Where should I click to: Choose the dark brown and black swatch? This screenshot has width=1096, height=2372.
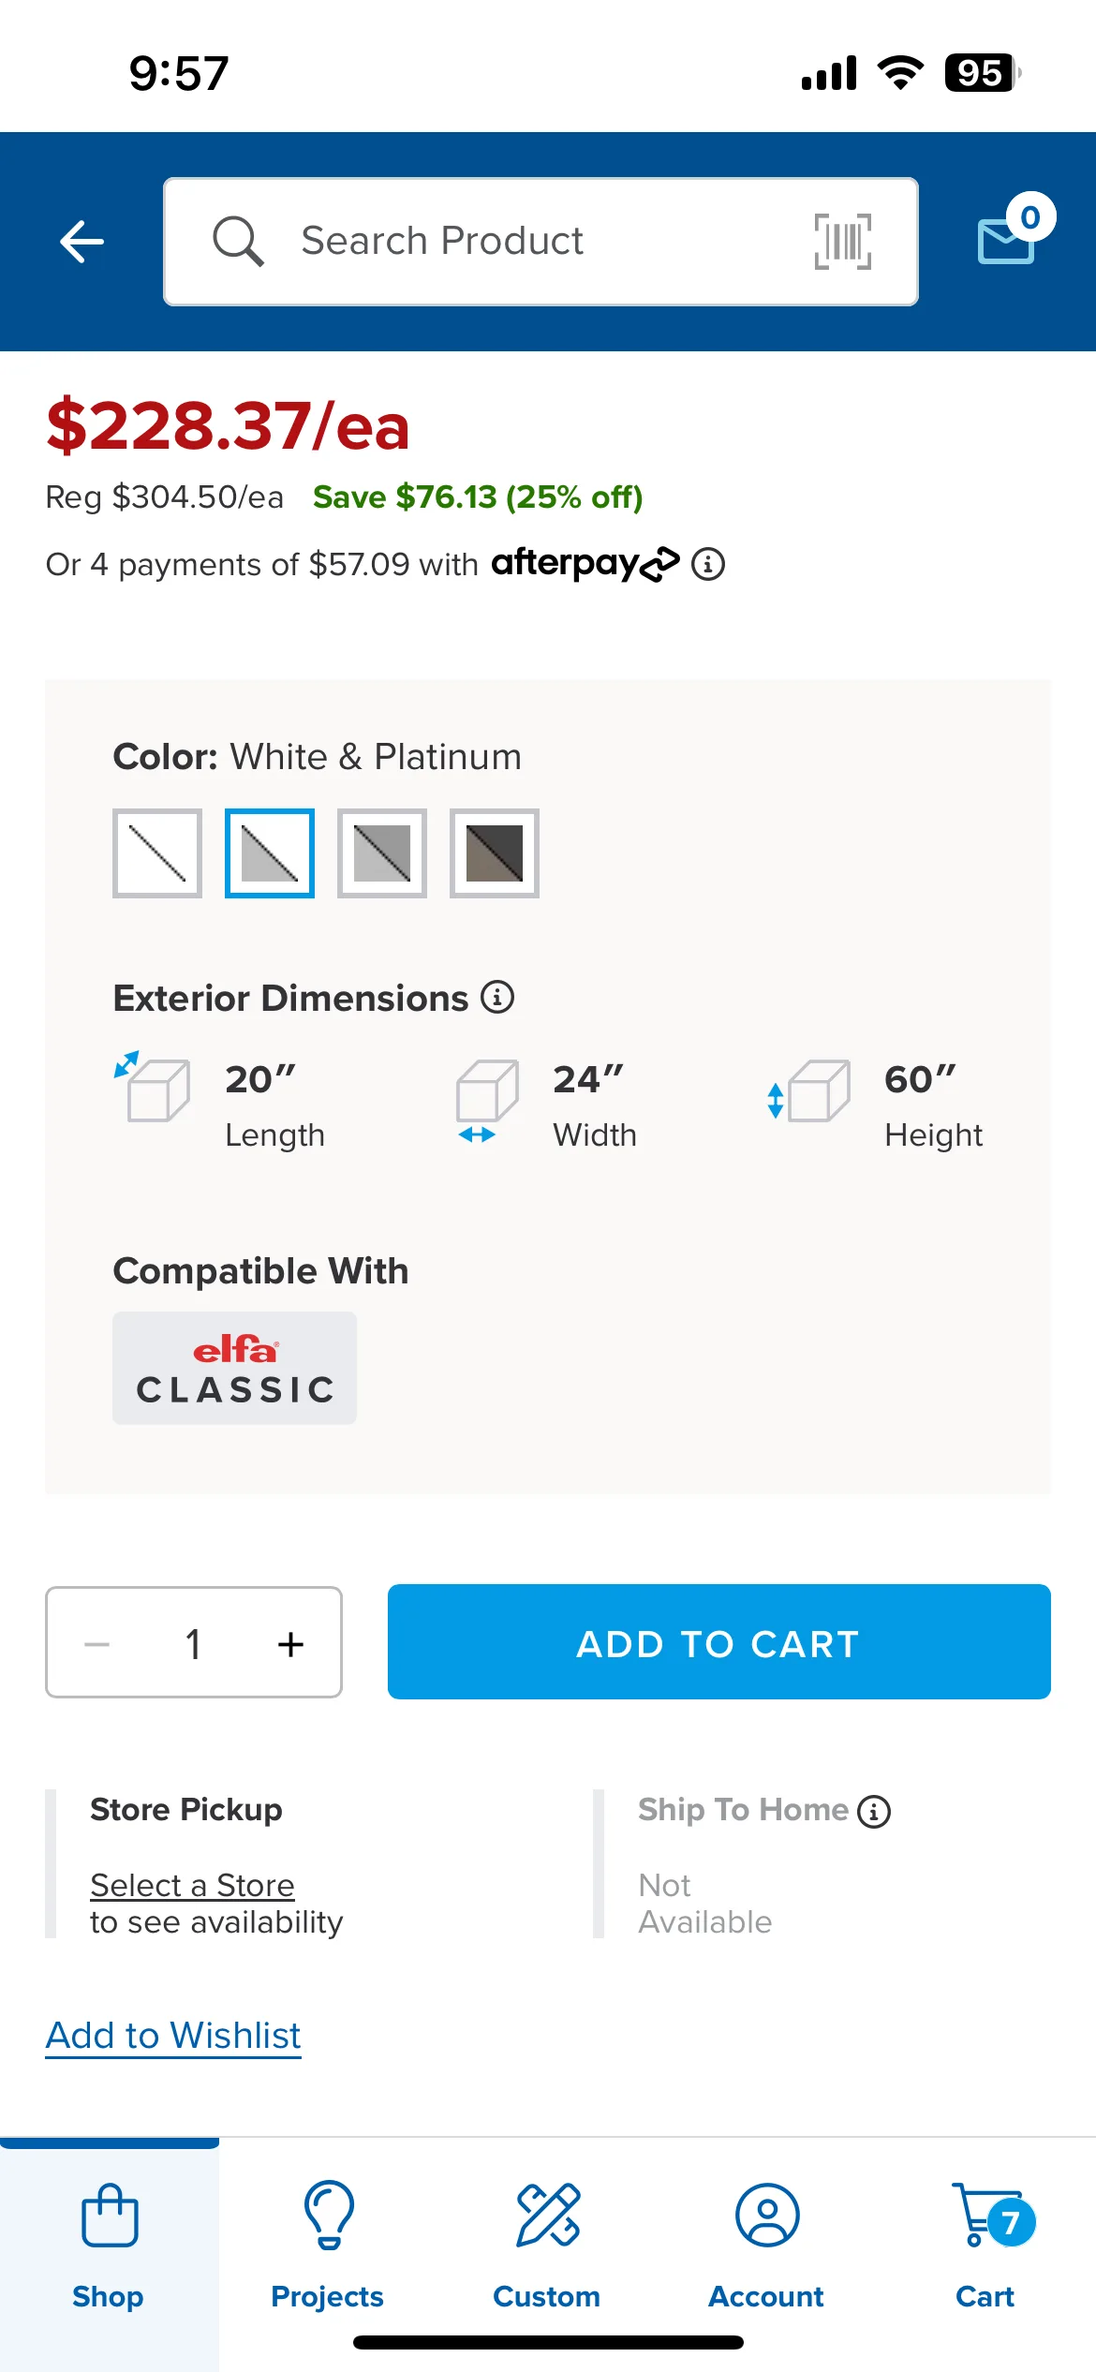click(495, 853)
